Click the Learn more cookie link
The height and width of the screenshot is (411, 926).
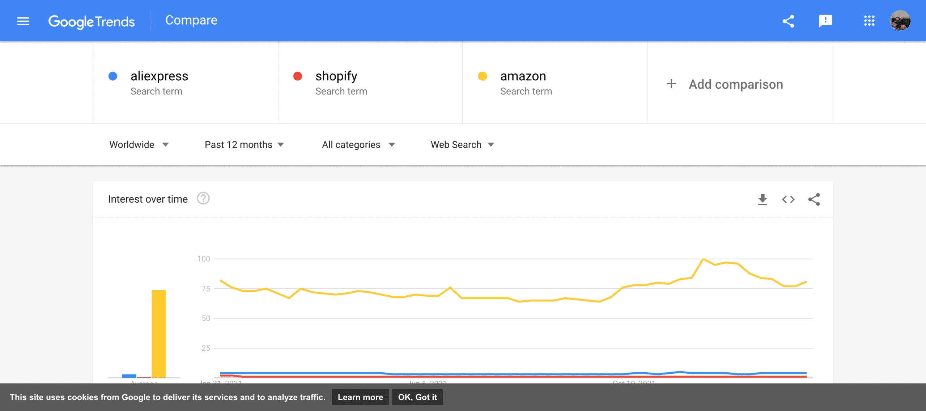(x=360, y=397)
